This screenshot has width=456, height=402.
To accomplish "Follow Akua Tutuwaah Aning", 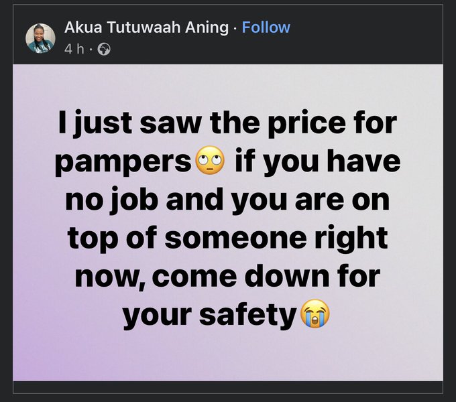I will coord(266,27).
